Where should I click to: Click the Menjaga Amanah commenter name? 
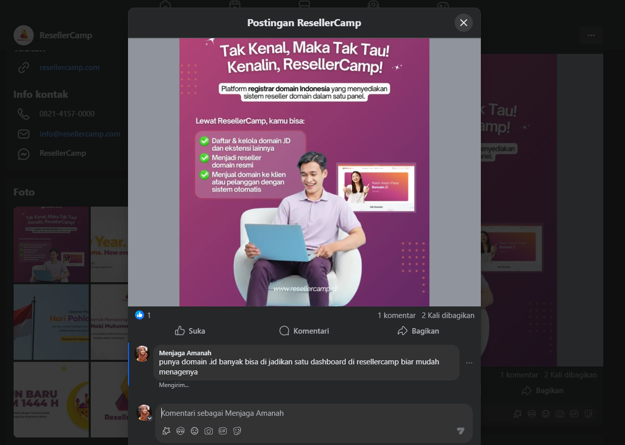pos(185,353)
